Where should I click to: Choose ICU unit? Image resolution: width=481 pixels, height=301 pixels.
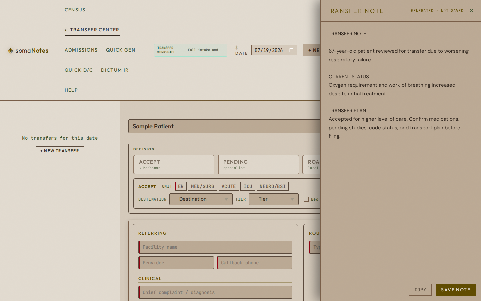pos(248,186)
